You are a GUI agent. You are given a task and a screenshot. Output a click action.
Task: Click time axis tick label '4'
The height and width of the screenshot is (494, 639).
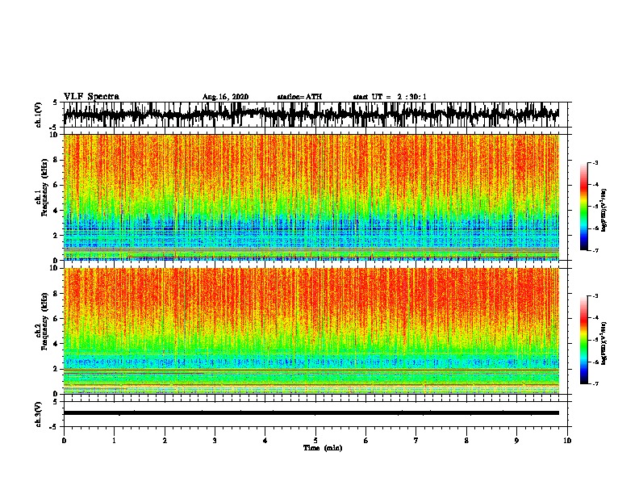[x=265, y=440]
